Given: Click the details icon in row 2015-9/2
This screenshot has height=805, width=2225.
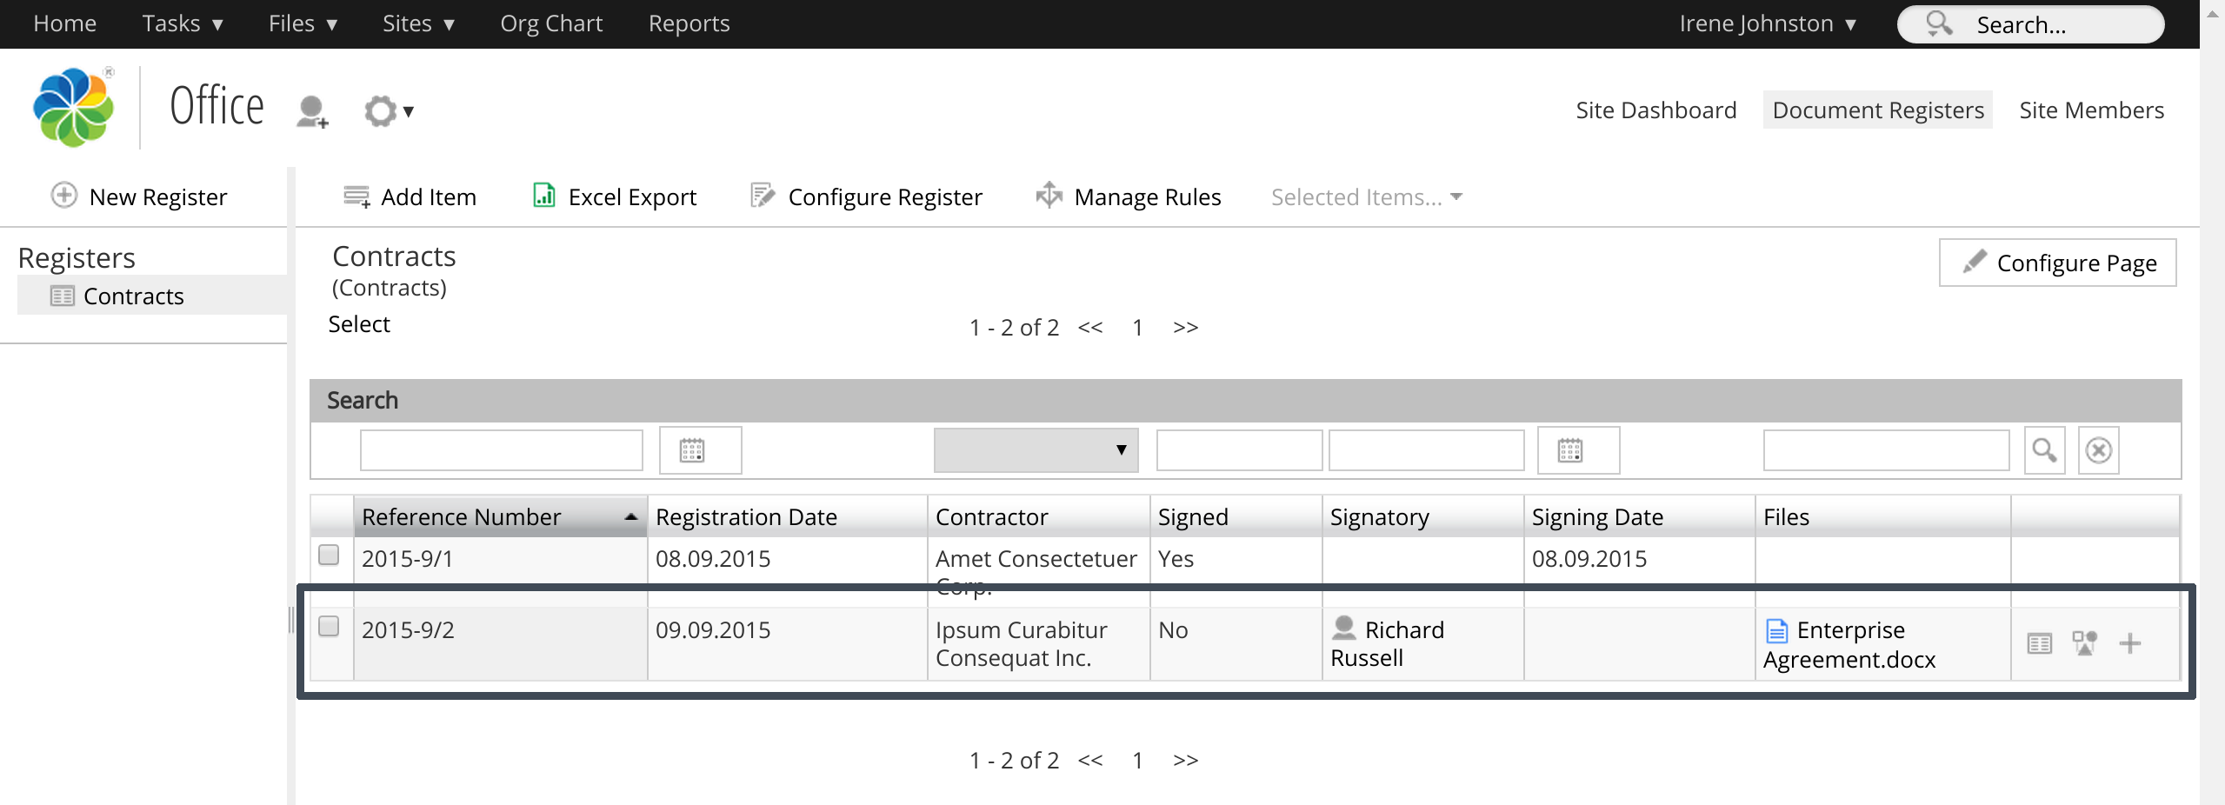Looking at the screenshot, I should point(2039,644).
